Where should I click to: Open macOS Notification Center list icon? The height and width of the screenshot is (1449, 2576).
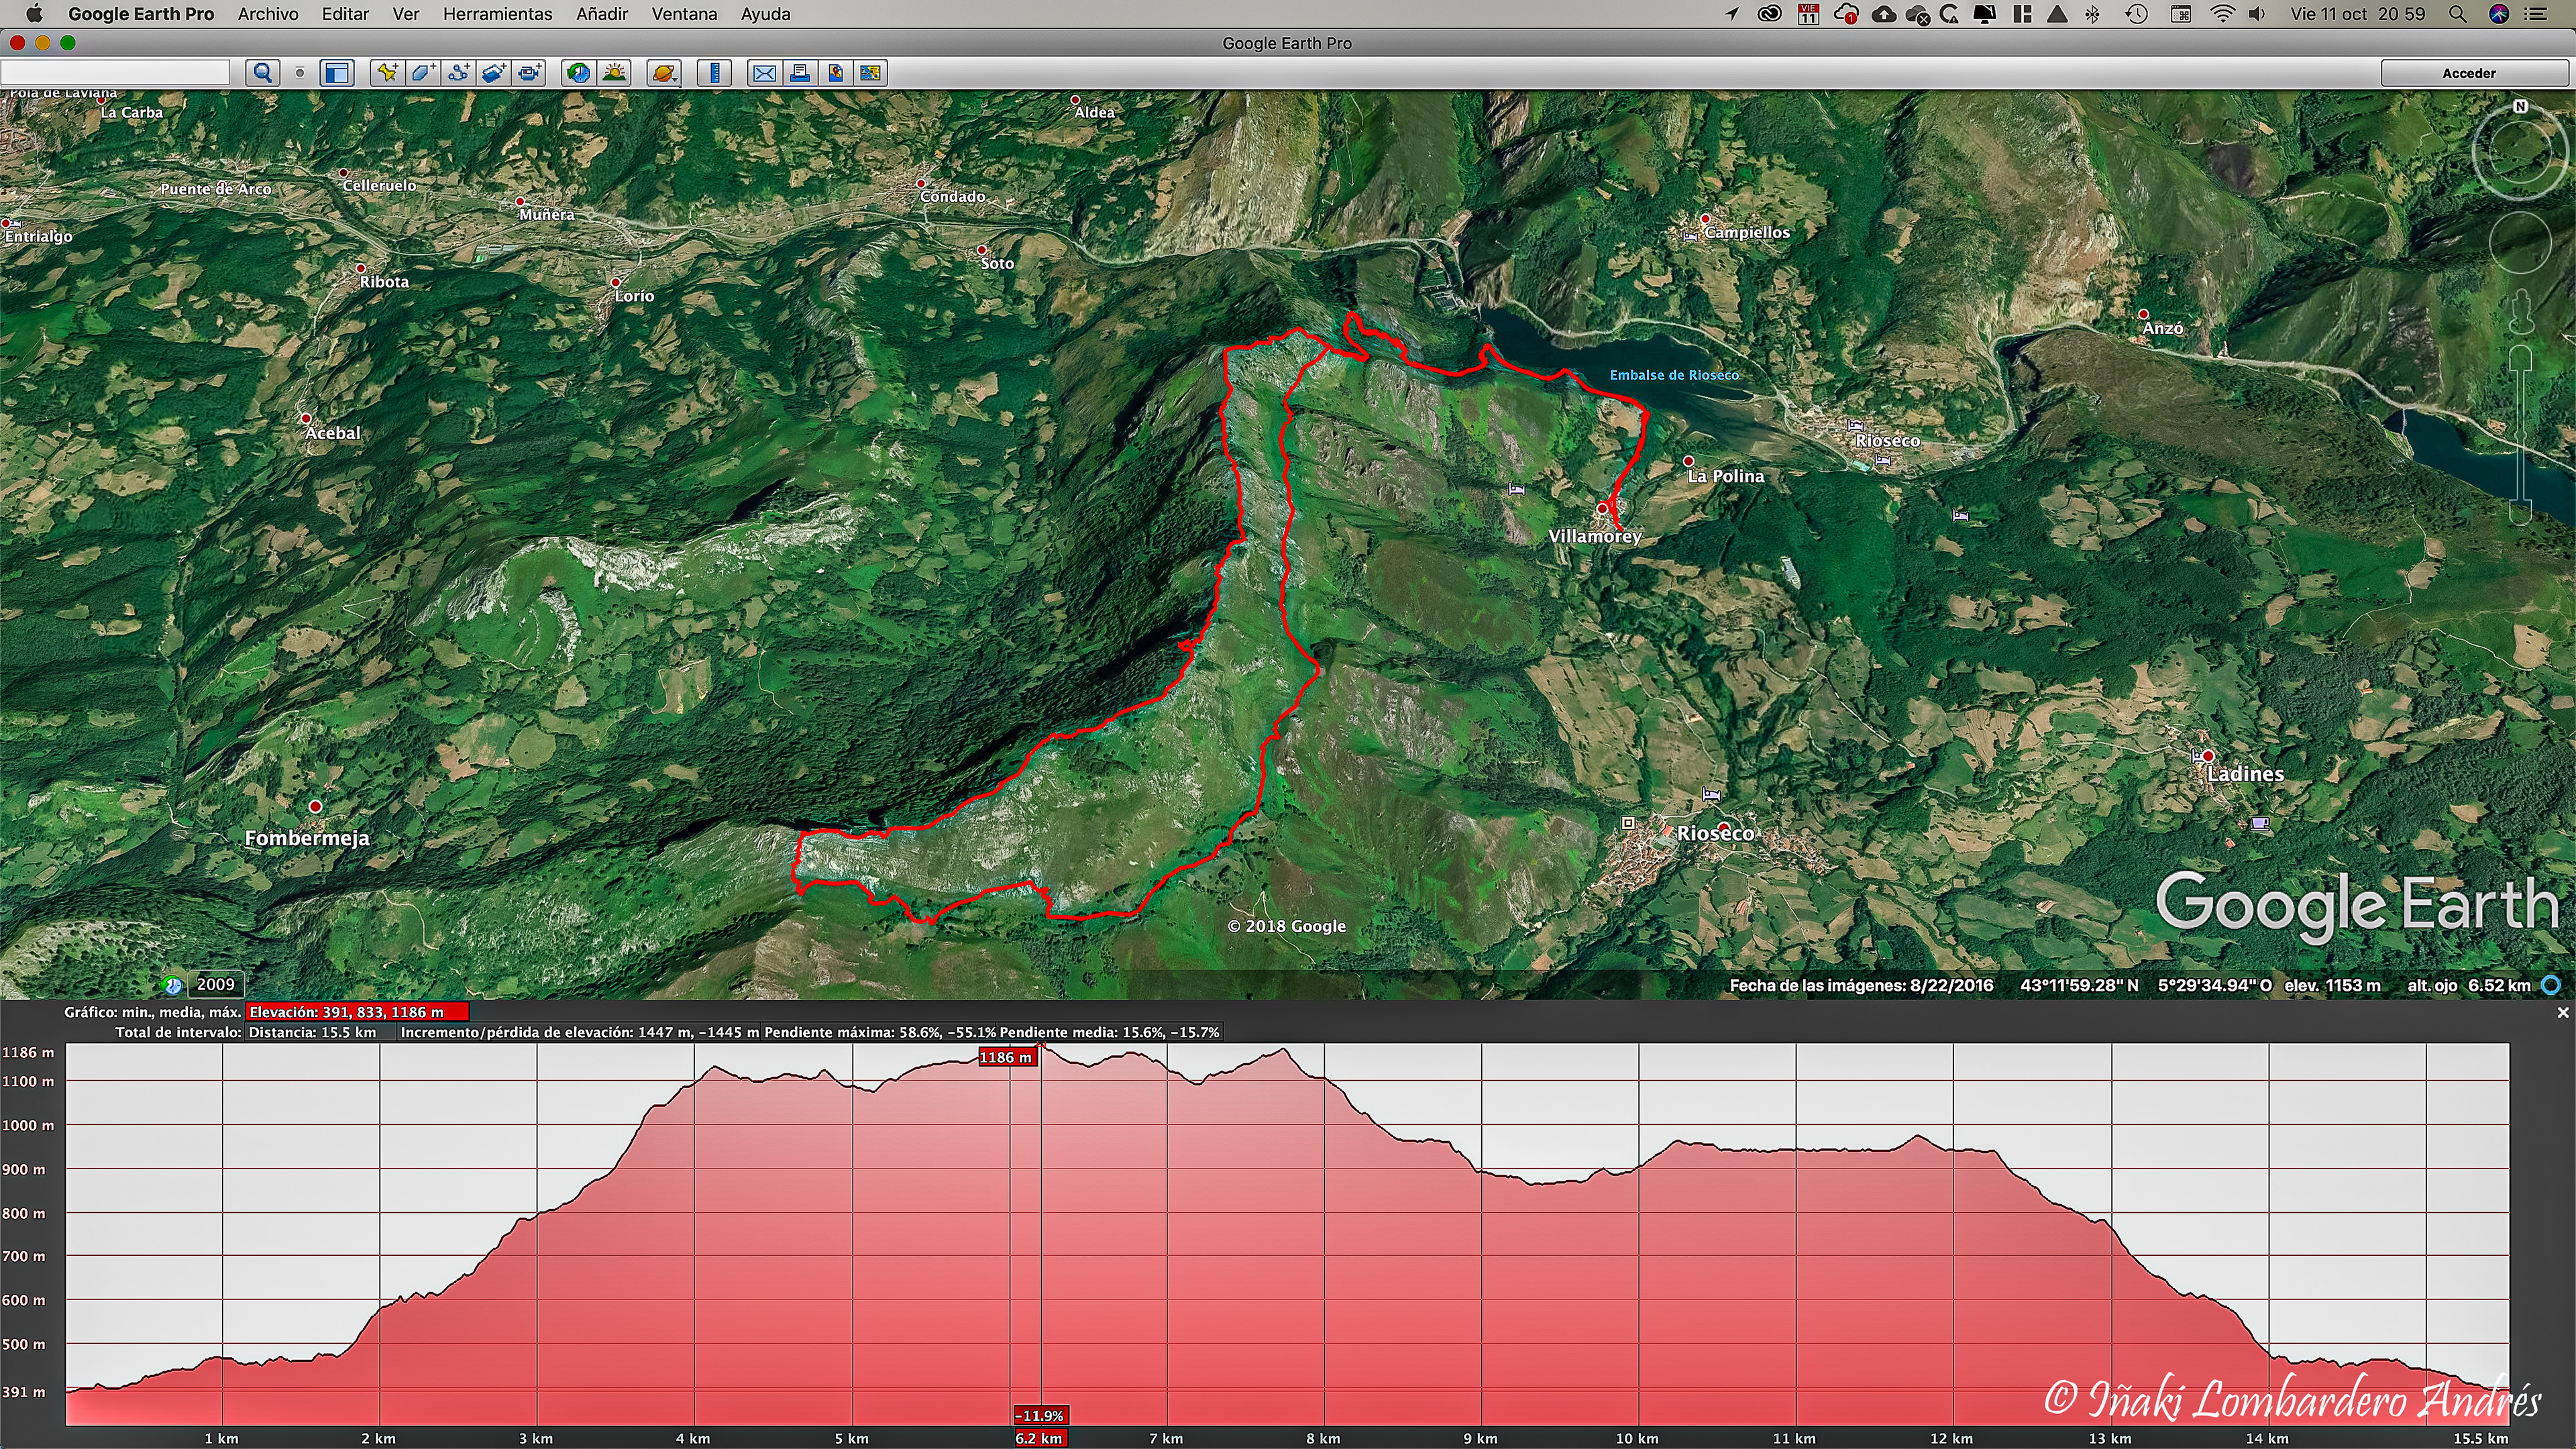[x=2537, y=14]
